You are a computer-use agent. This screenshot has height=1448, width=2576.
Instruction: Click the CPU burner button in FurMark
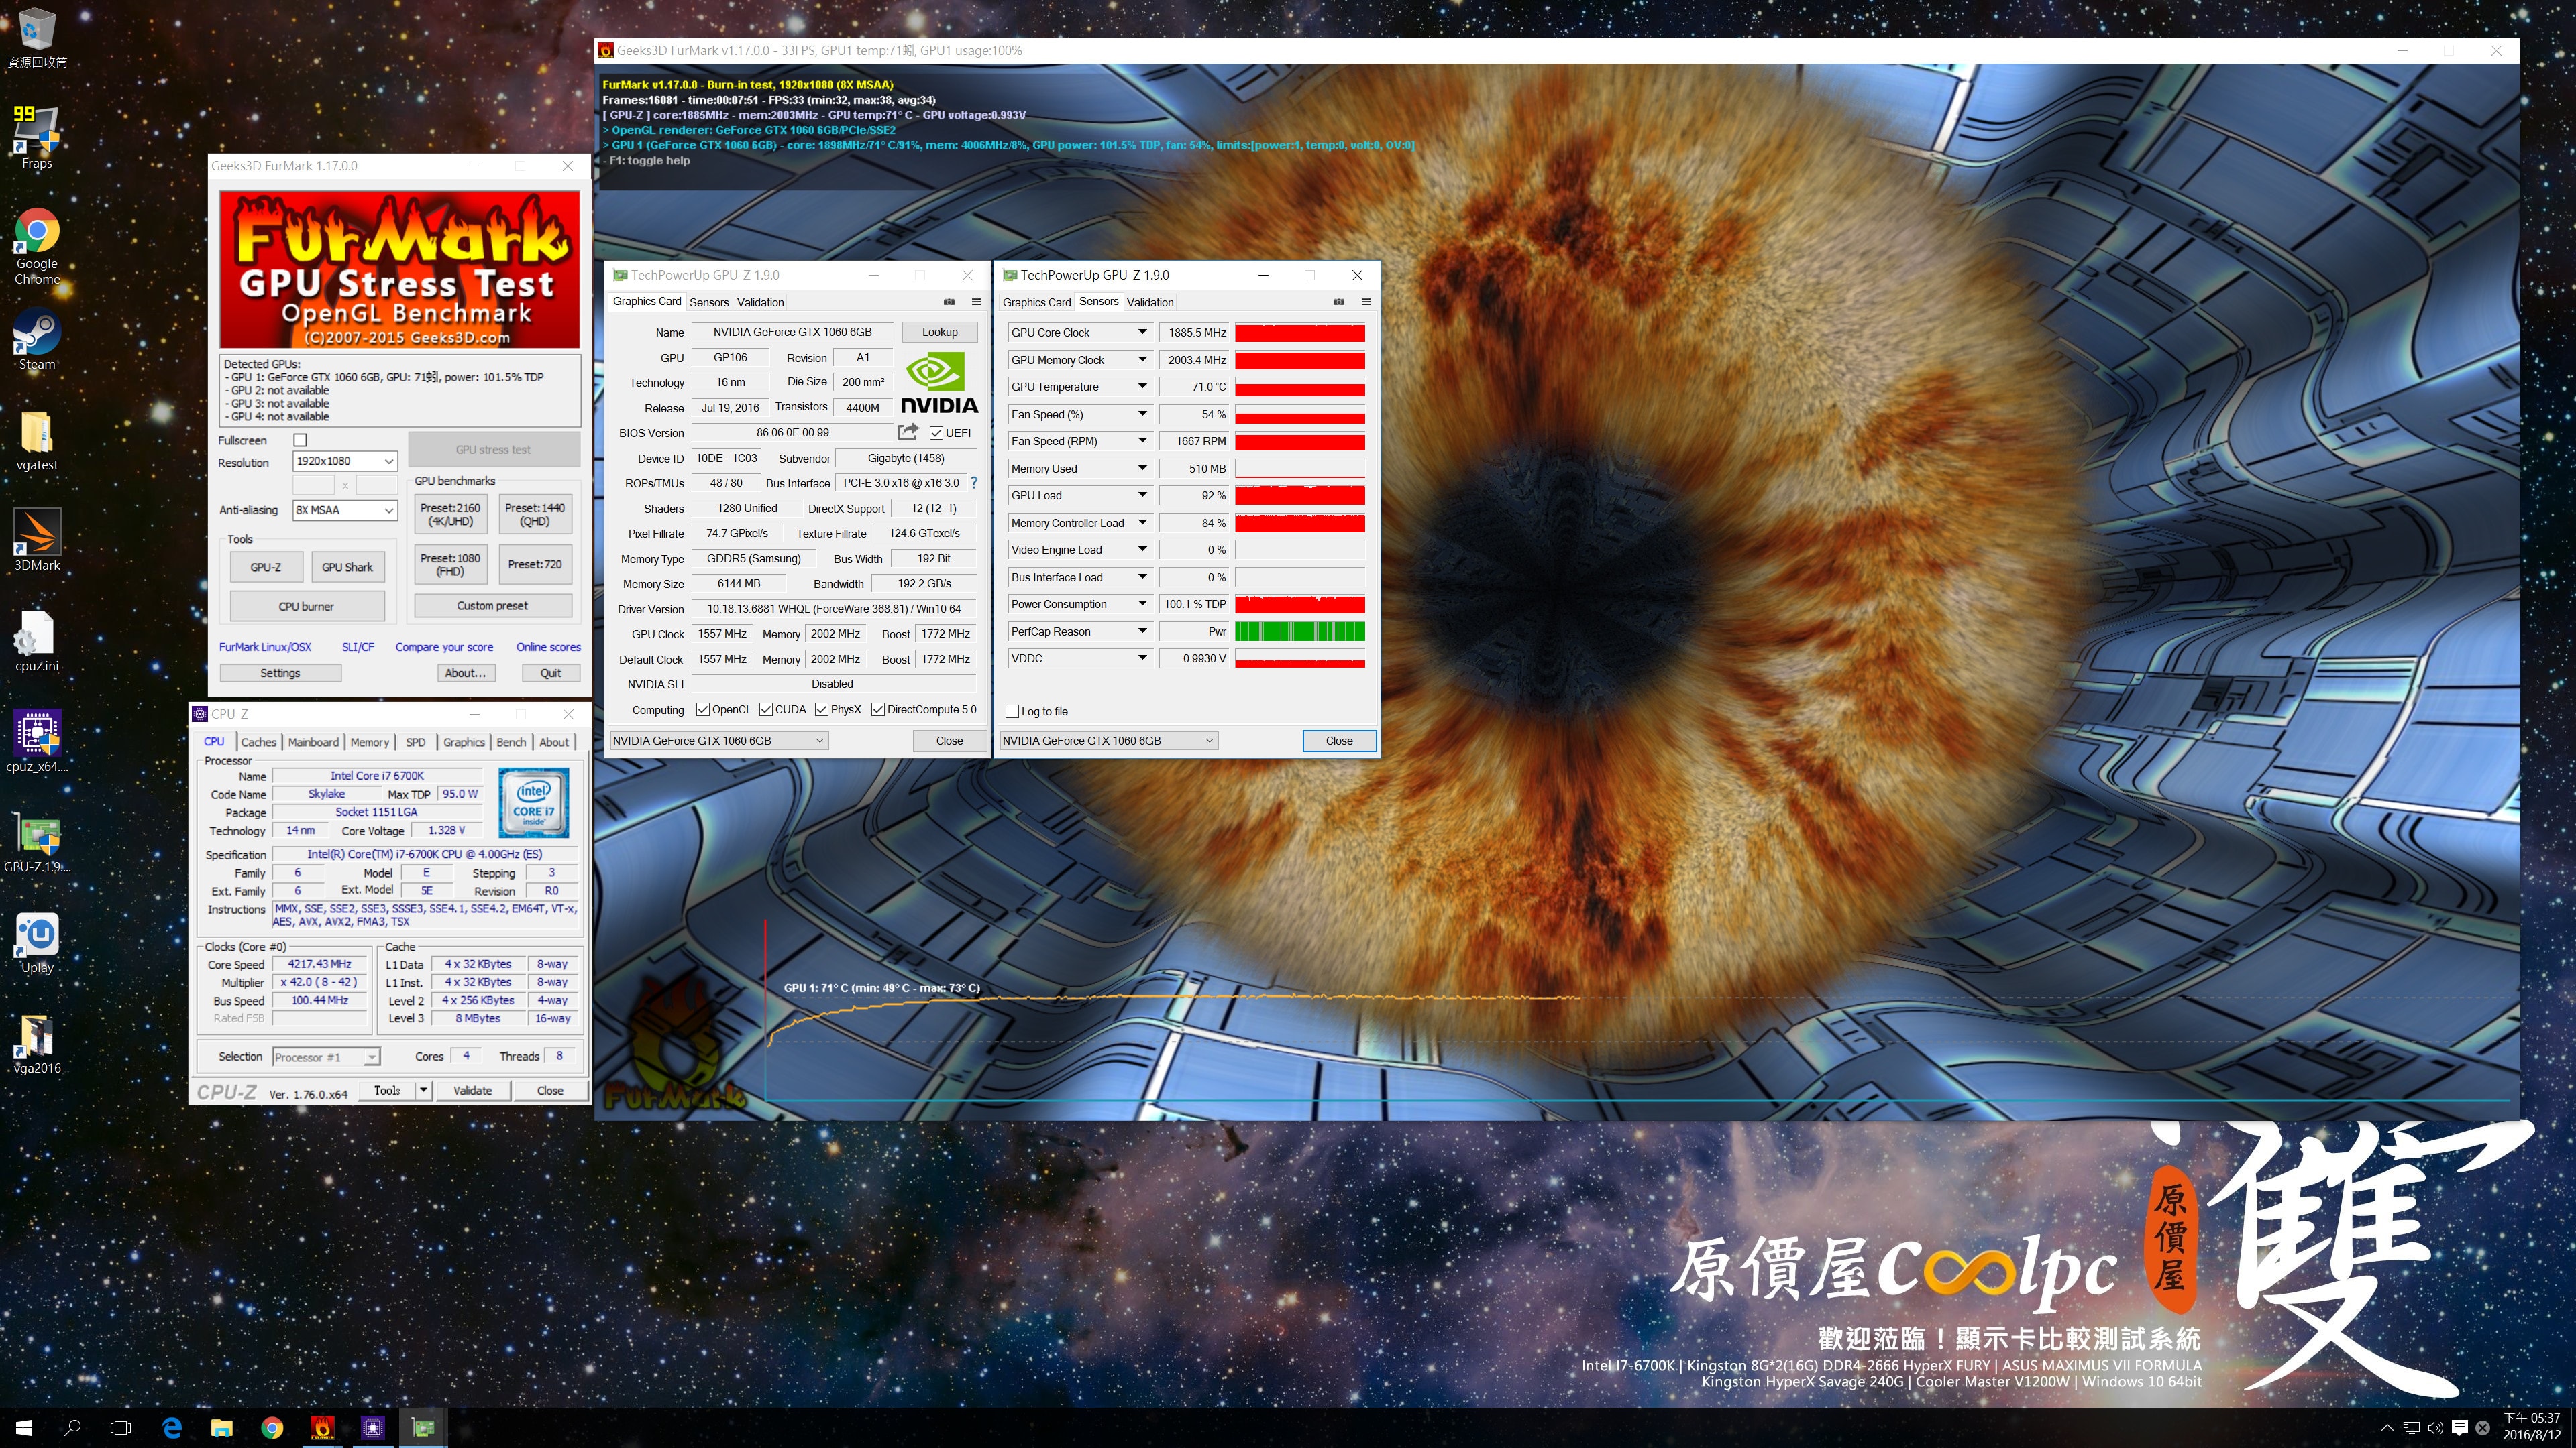pos(307,605)
